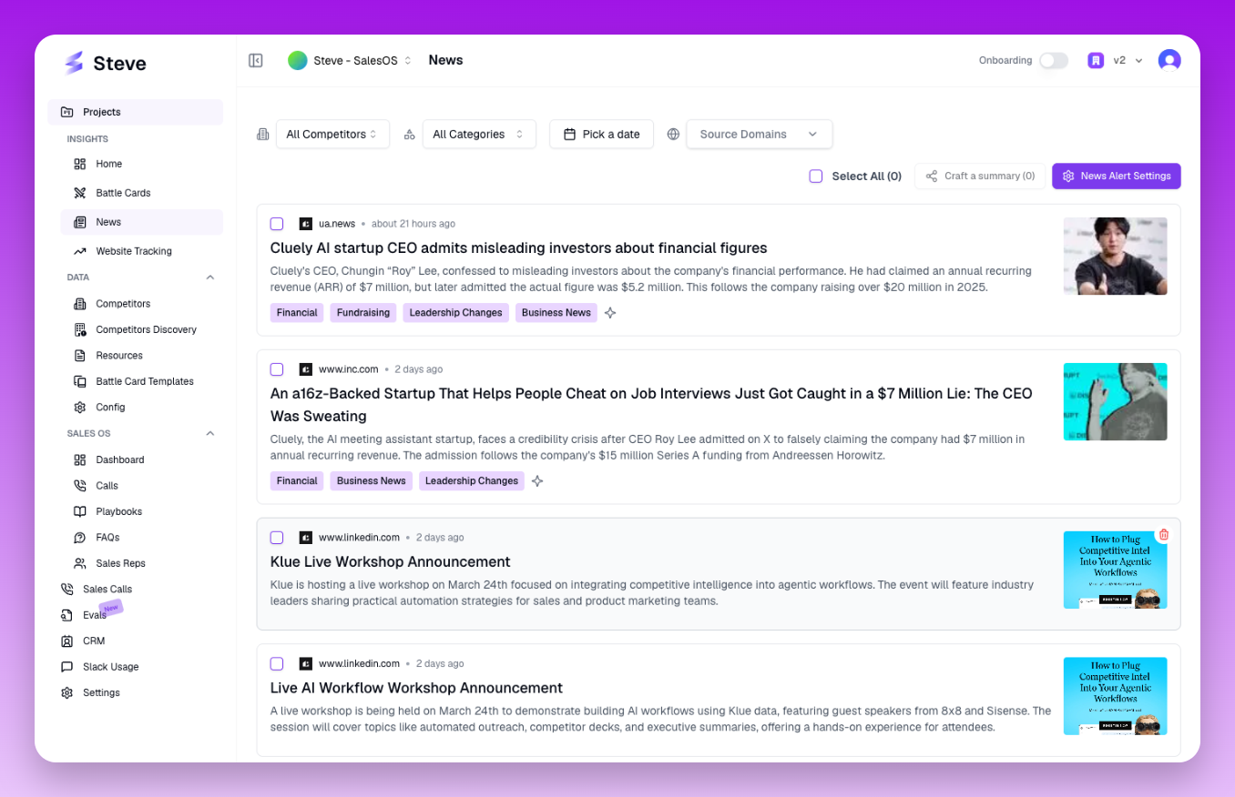Check the Select All checkbox
Image resolution: width=1235 pixels, height=797 pixels.
click(x=816, y=177)
